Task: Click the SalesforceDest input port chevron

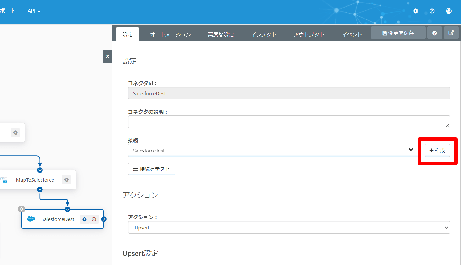Action: [68, 209]
